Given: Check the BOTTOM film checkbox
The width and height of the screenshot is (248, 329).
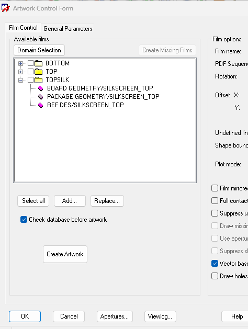Looking at the screenshot, I should 31,63.
